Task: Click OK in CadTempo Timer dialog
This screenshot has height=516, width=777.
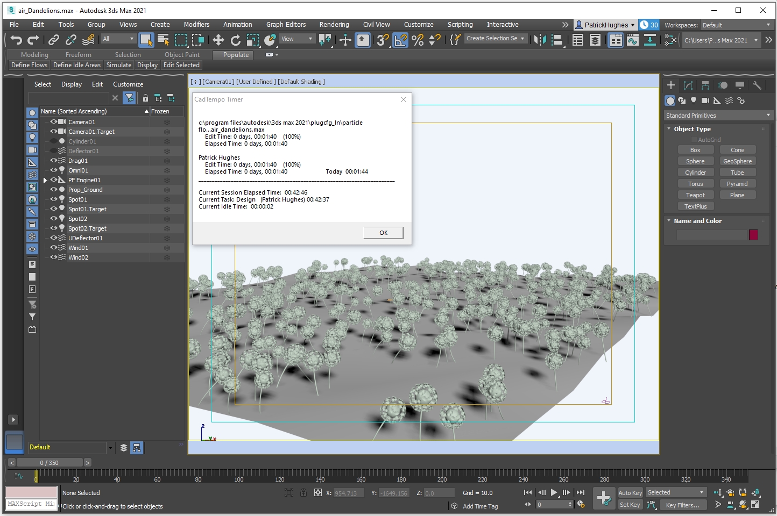Action: point(383,233)
